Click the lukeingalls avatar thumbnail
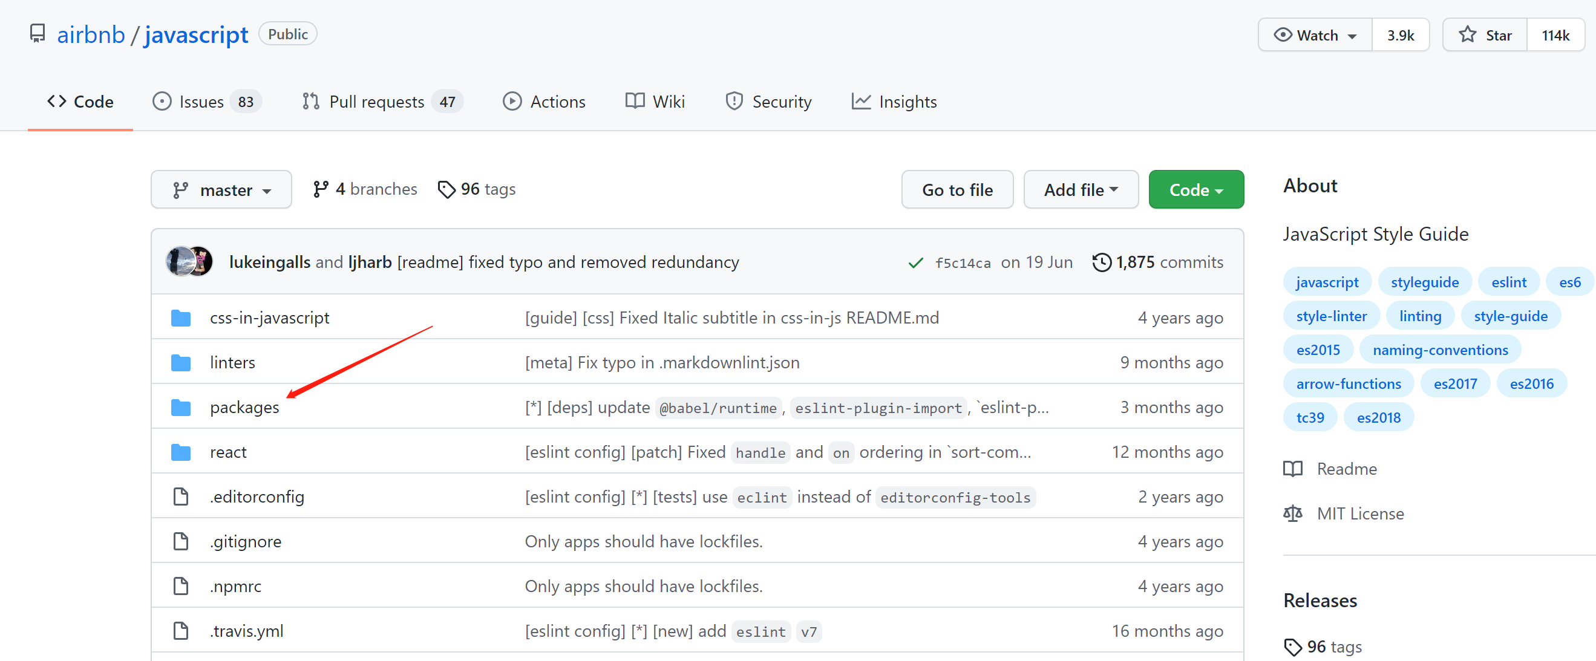1596x661 pixels. point(180,261)
